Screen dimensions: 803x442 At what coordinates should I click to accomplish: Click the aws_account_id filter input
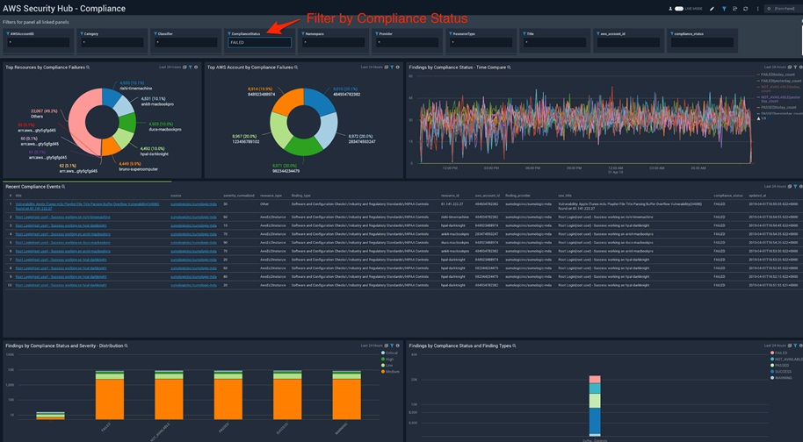click(x=628, y=42)
